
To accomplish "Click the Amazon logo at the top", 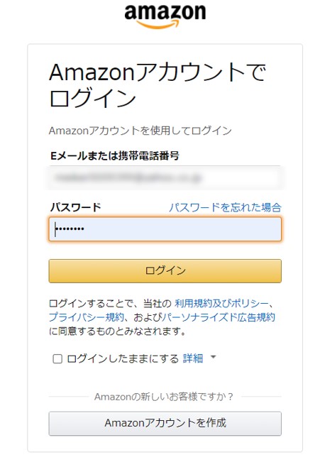I will [165, 16].
